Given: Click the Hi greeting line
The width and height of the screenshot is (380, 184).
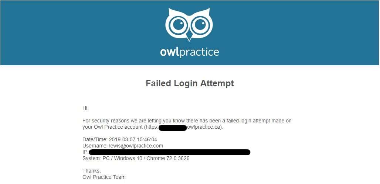Looking at the screenshot, I should (85, 108).
